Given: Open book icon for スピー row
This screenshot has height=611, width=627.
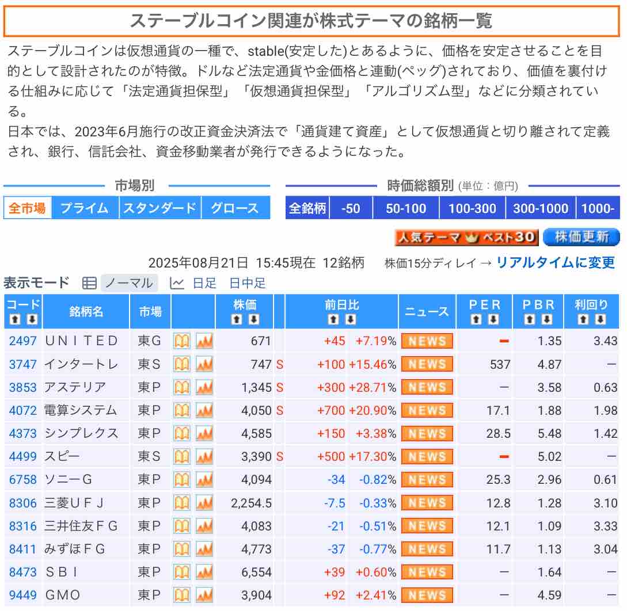Looking at the screenshot, I should point(181,456).
